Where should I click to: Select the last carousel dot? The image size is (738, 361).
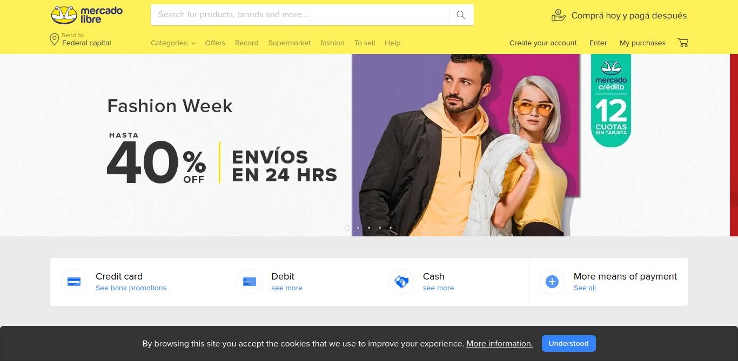click(391, 228)
